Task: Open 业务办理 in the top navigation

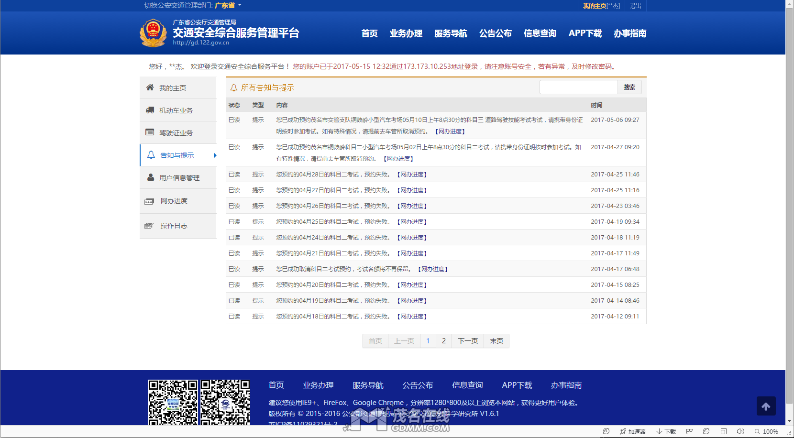Action: pyautogui.click(x=406, y=33)
